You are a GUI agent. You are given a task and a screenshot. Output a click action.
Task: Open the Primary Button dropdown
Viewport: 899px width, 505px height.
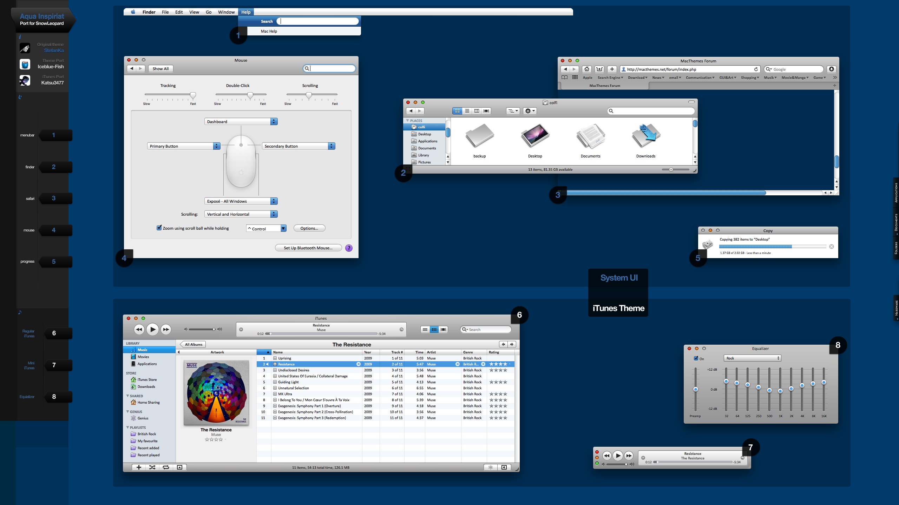pyautogui.click(x=183, y=146)
